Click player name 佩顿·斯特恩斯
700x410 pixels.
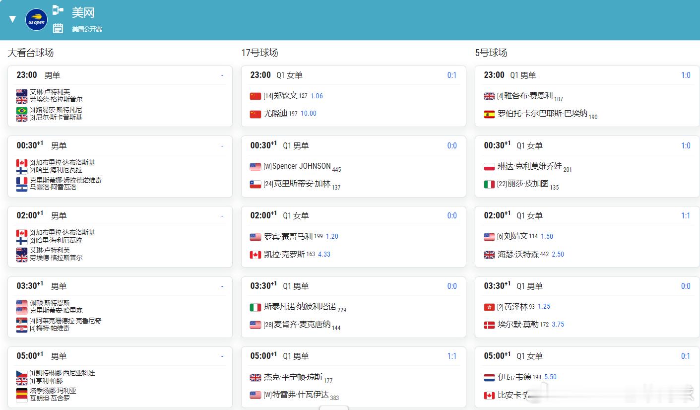point(50,303)
